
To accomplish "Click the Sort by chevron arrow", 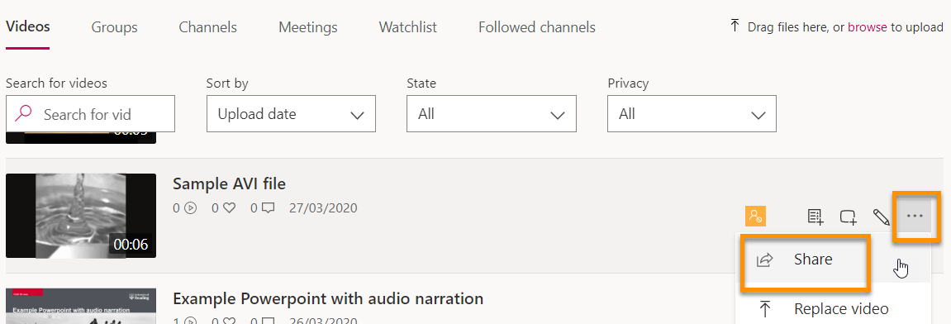I will [x=358, y=115].
